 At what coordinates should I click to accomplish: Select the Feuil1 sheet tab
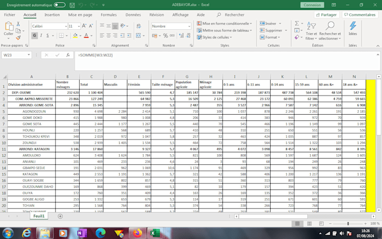[x=39, y=216]
